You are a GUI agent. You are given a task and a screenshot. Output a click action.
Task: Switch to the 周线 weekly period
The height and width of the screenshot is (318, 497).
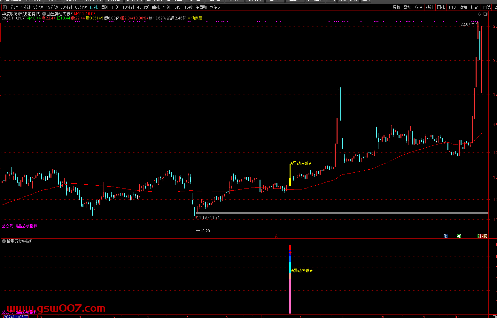tap(105, 7)
